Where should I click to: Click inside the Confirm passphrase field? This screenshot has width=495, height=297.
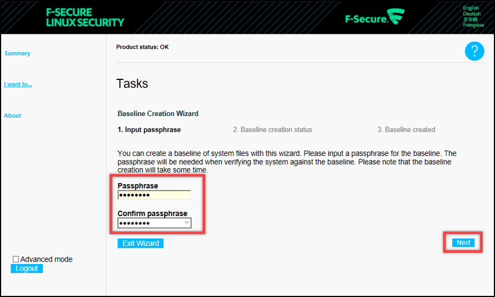150,223
